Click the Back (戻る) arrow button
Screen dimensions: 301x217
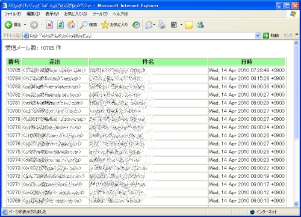click(x=13, y=25)
